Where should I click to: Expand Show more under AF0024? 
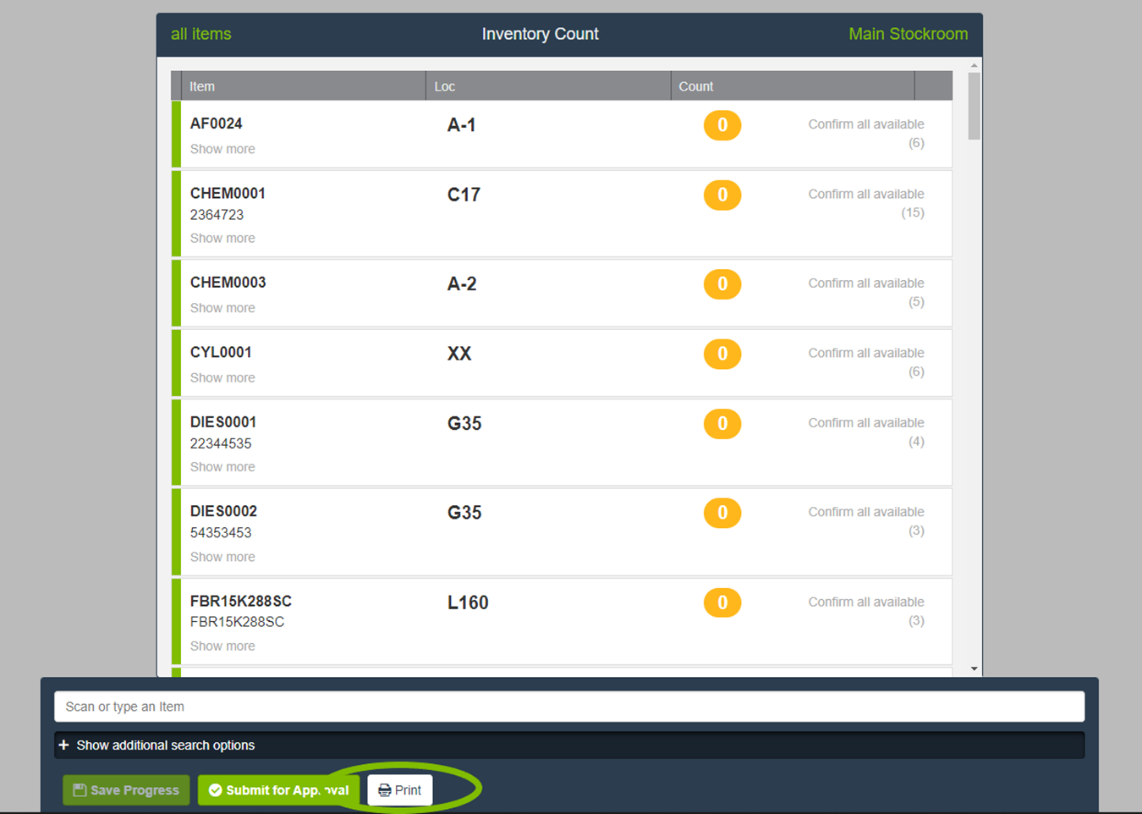click(222, 149)
